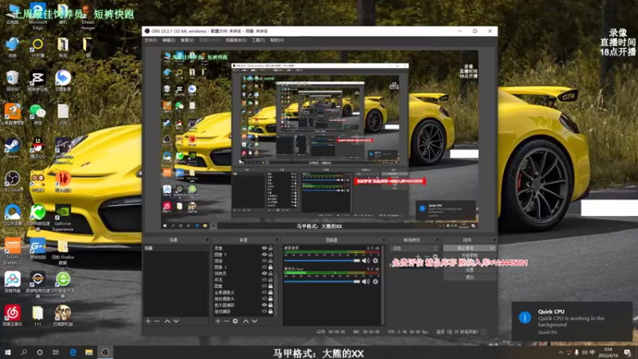
Task: Open 麦克风/Aux mixer gear settings
Action: (x=376, y=282)
